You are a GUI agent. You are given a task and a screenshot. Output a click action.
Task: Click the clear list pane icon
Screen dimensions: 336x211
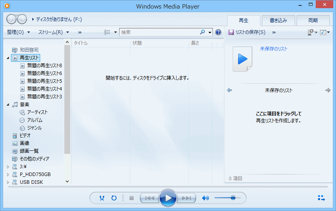click(311, 32)
